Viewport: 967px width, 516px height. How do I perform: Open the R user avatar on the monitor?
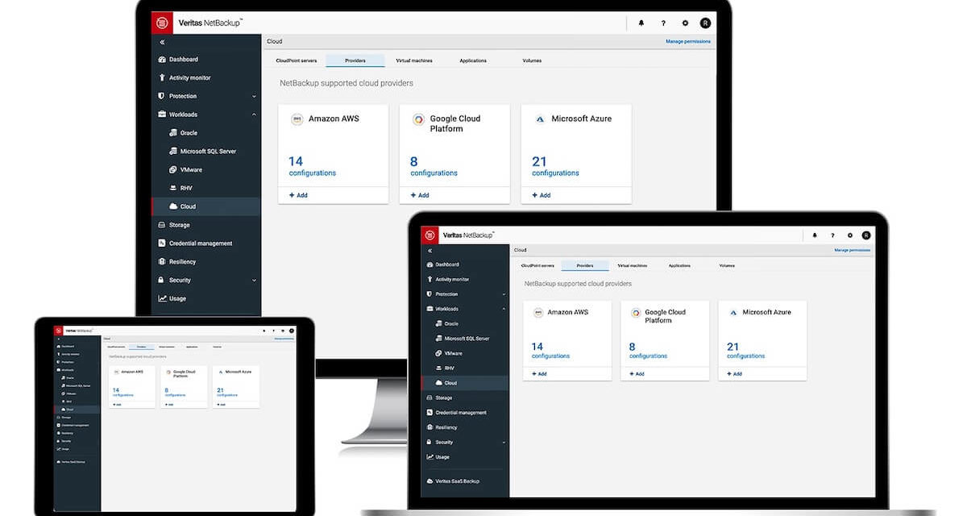705,23
